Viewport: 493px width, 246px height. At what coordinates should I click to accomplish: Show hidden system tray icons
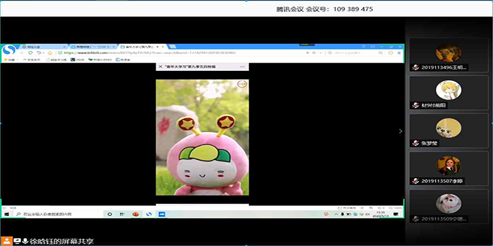pyautogui.click(x=336, y=214)
